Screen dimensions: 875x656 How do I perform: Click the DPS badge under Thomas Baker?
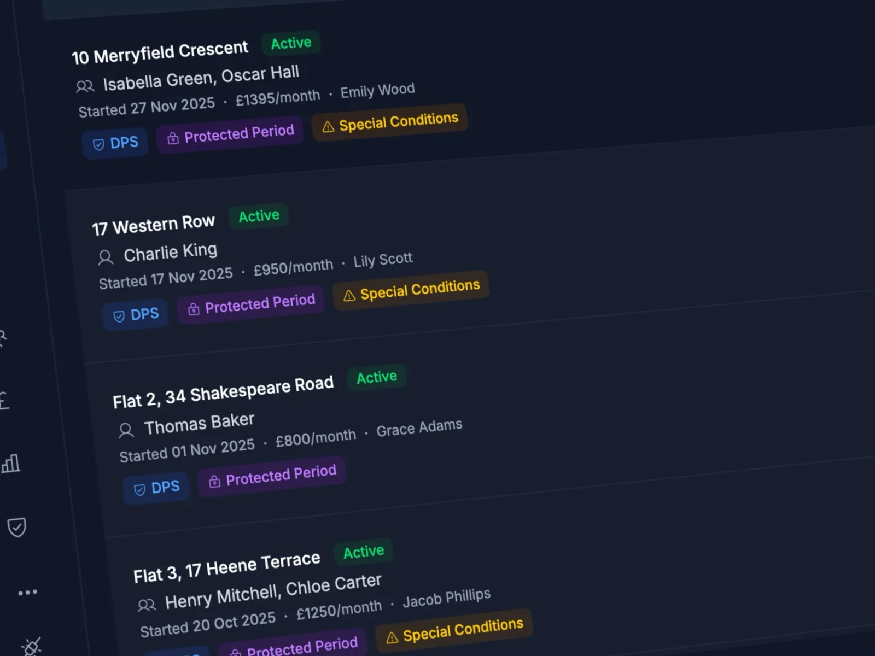pyautogui.click(x=156, y=488)
